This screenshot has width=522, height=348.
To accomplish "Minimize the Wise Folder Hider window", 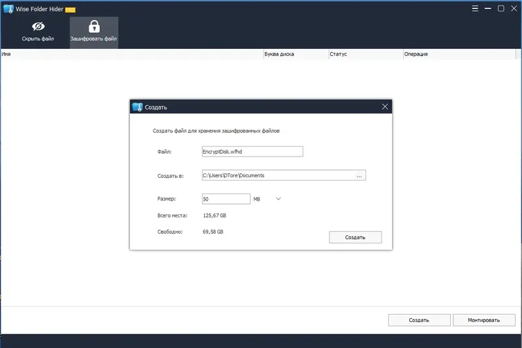I will [487, 8].
